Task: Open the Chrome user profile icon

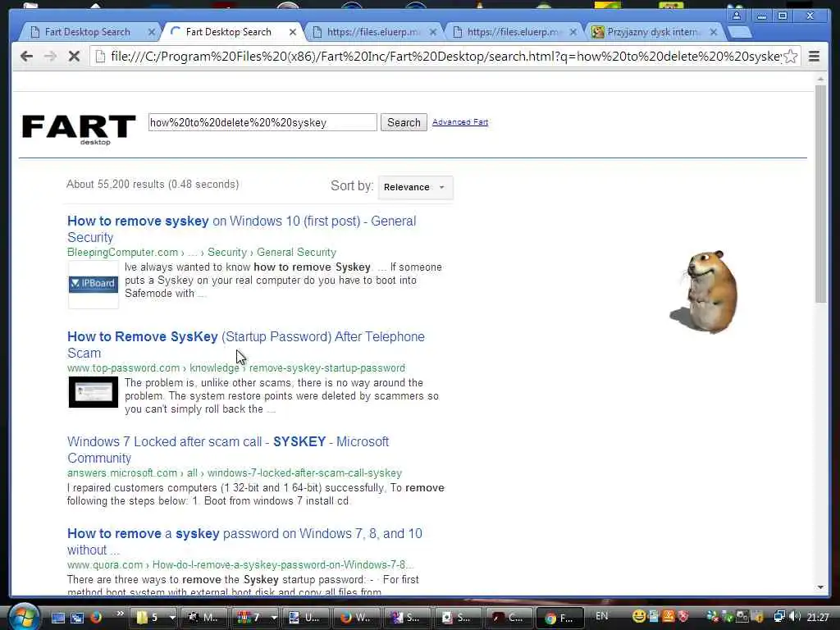Action: click(x=737, y=16)
